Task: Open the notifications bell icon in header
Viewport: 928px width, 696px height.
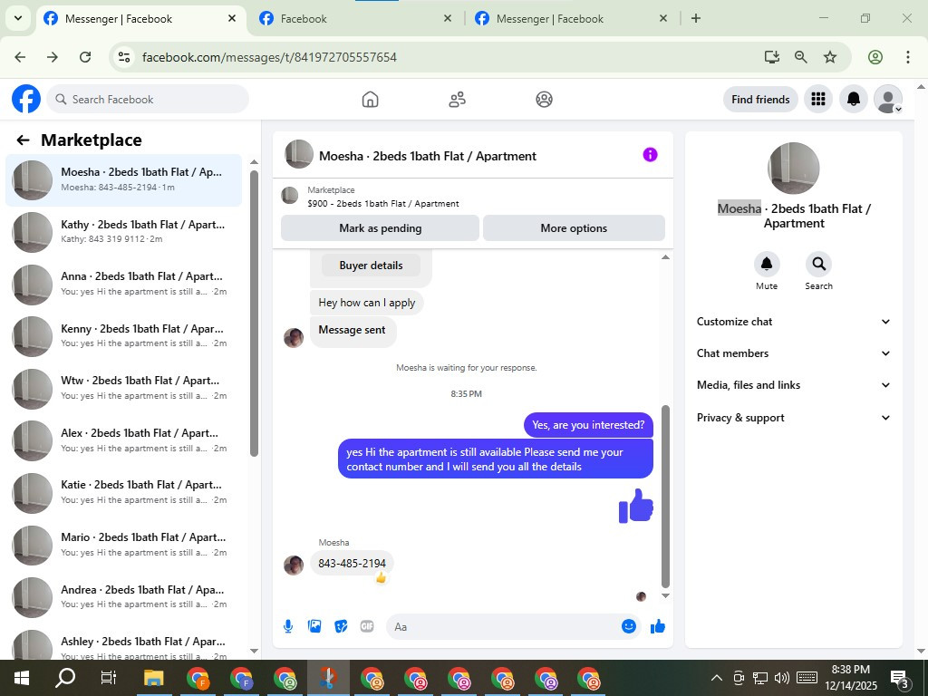Action: [853, 99]
